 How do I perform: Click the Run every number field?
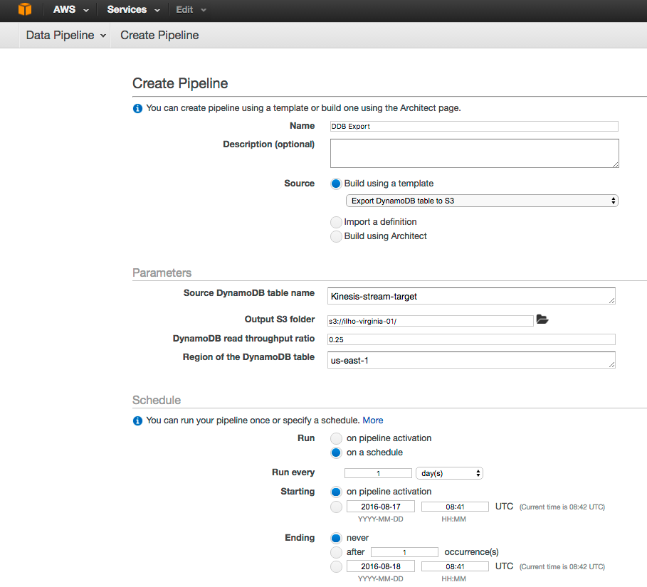pyautogui.click(x=378, y=473)
